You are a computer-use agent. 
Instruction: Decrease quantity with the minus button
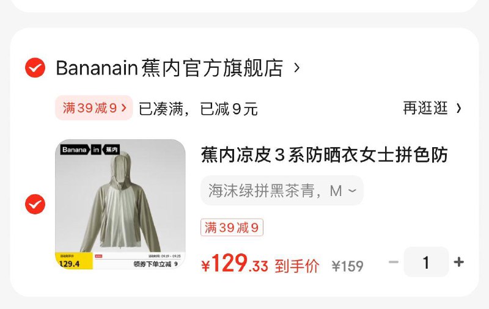click(394, 262)
